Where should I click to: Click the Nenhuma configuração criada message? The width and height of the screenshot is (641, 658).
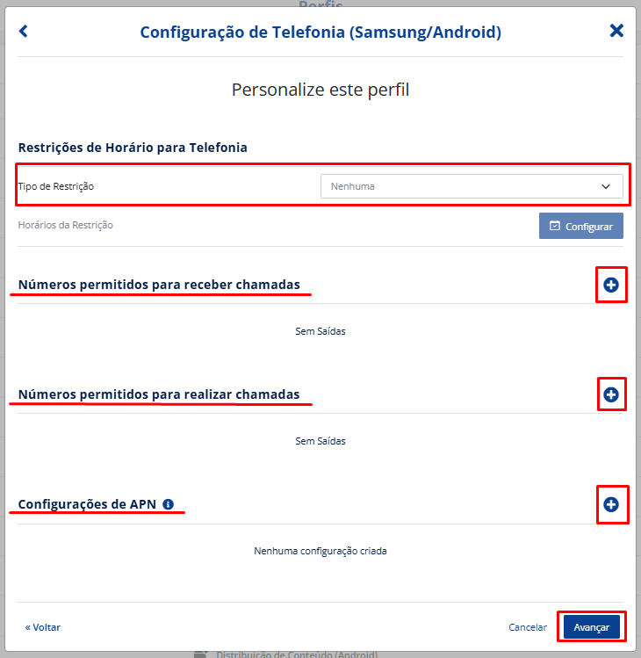point(320,551)
